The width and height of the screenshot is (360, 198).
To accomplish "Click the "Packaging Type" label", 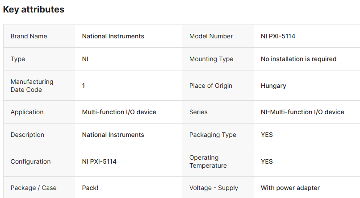I will 213,135.
